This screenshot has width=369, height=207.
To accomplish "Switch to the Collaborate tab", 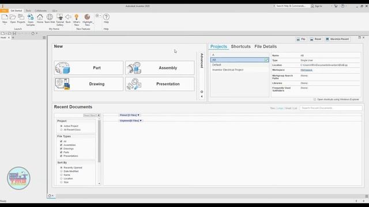I will pyautogui.click(x=41, y=11).
